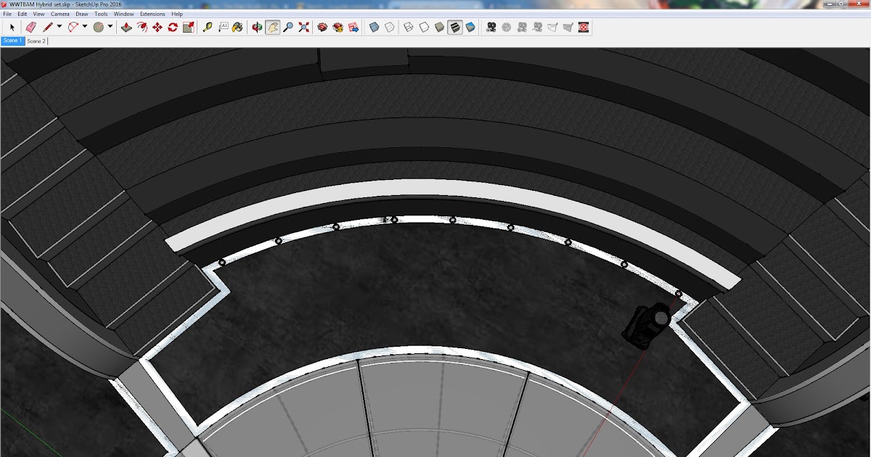871x457 pixels.
Task: Switch to Monochrome style
Action: point(470,28)
